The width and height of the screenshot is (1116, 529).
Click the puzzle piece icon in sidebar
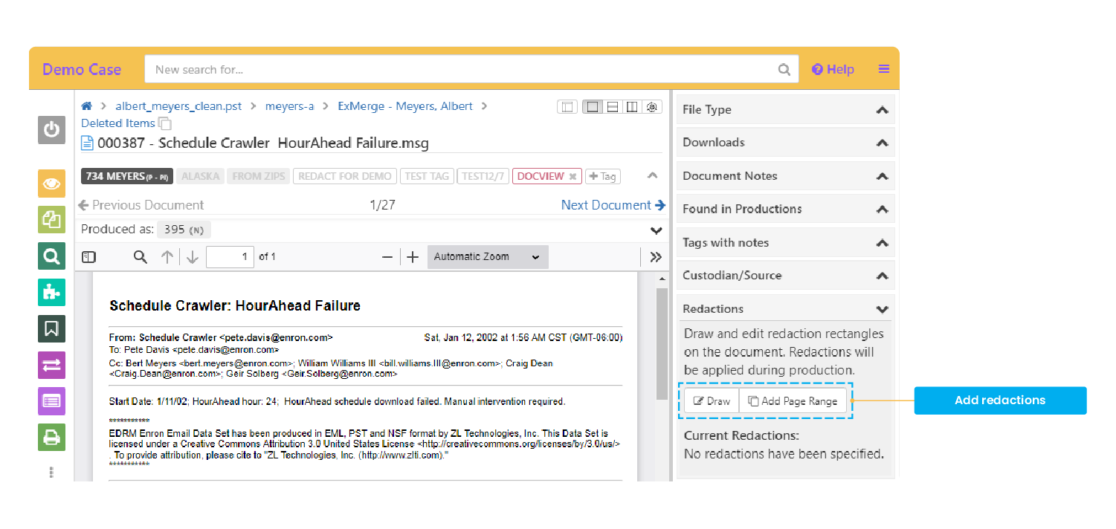point(51,292)
